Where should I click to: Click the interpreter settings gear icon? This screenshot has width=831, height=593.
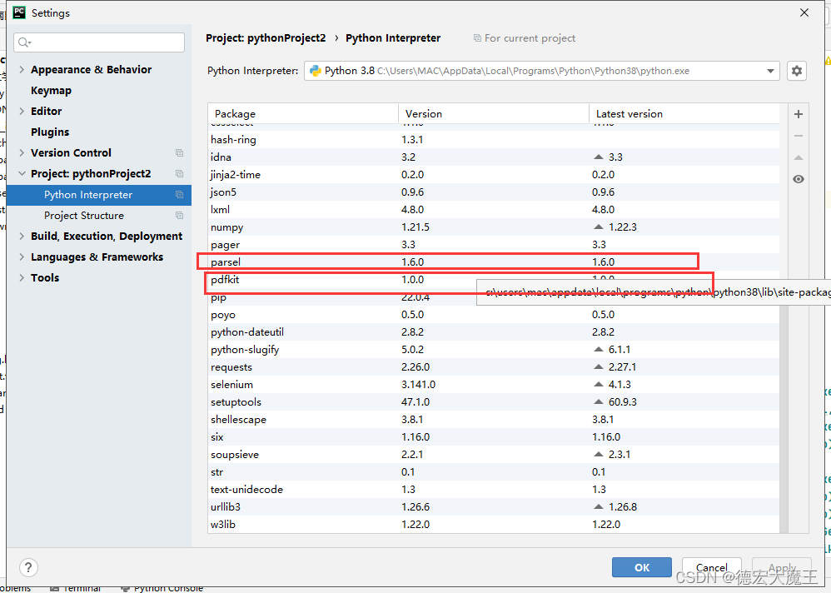pyautogui.click(x=797, y=71)
